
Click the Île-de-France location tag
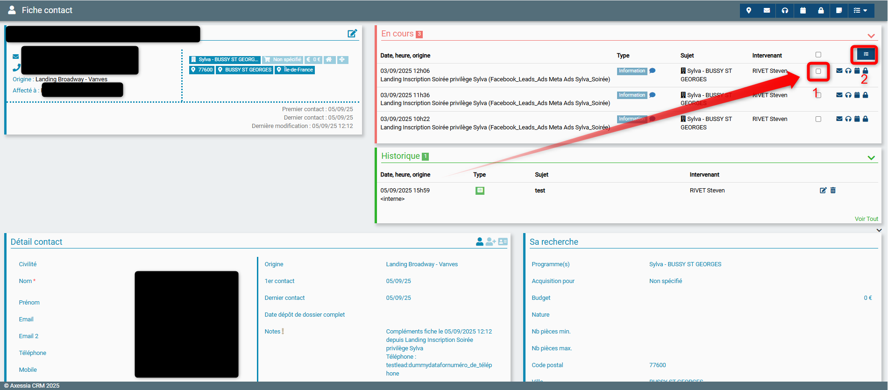point(295,70)
